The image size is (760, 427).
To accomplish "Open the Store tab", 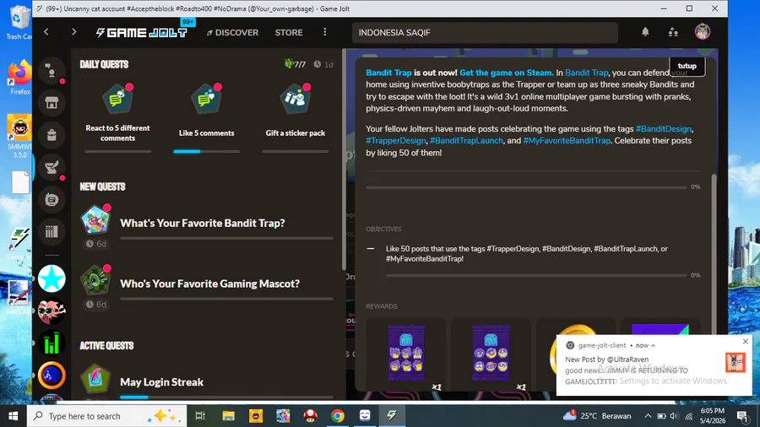I will [289, 32].
